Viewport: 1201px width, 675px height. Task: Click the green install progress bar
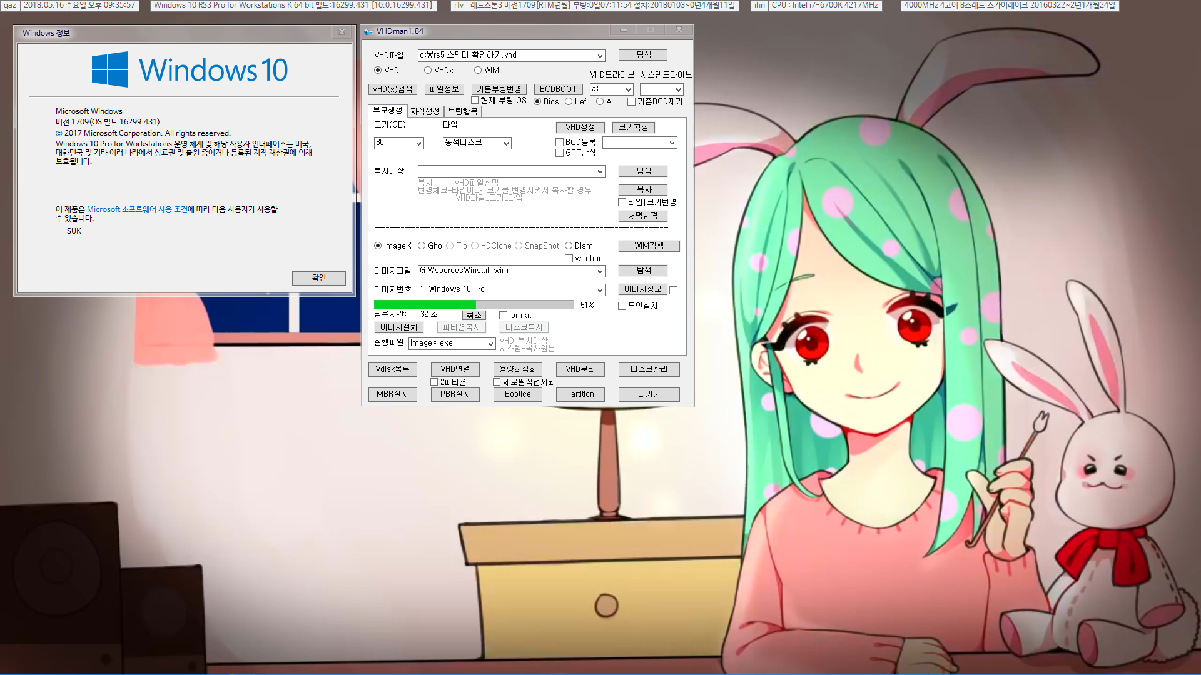point(474,305)
